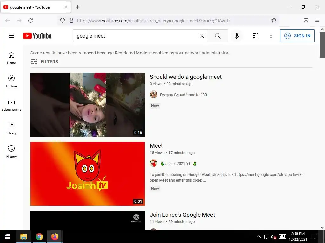This screenshot has width=325, height=243.
Task: Visit Preppy Squad#road to 130 channel
Action: coord(183,95)
